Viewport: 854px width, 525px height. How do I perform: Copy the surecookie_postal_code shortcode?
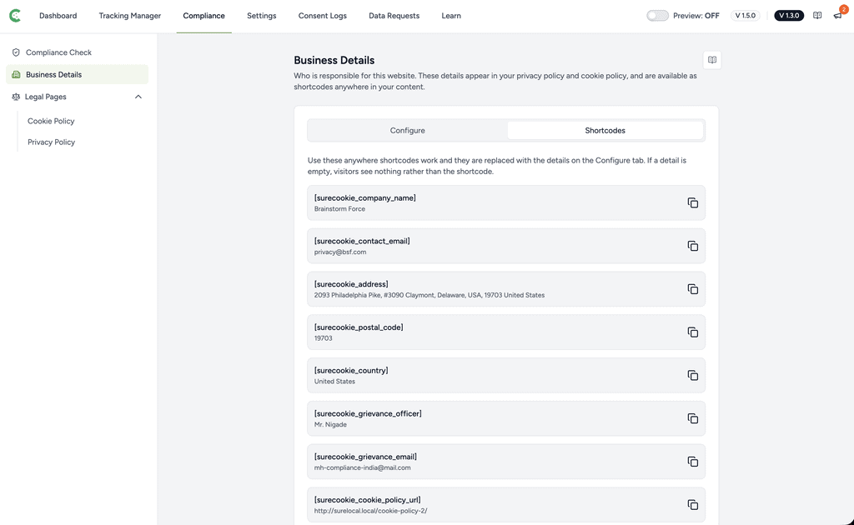(692, 332)
